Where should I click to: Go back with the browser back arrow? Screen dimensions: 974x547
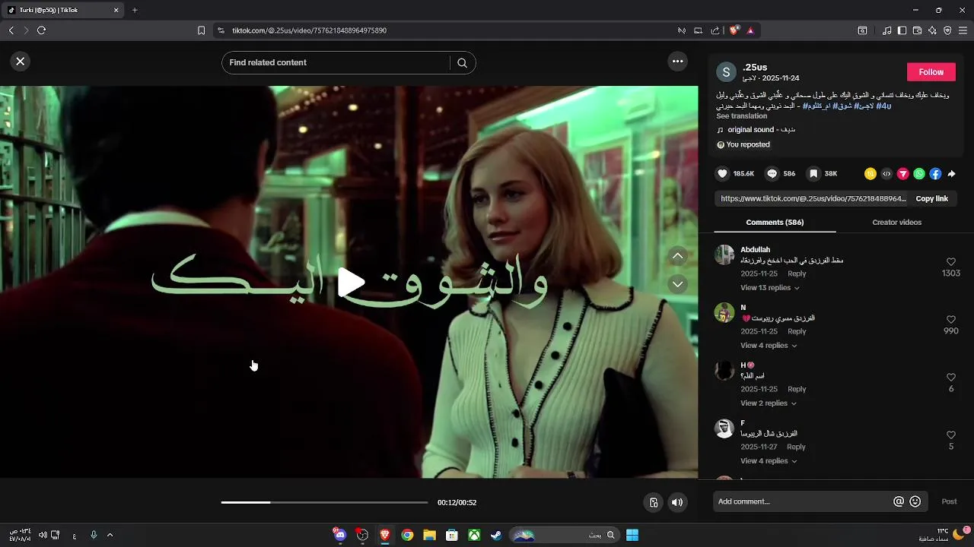point(11,30)
